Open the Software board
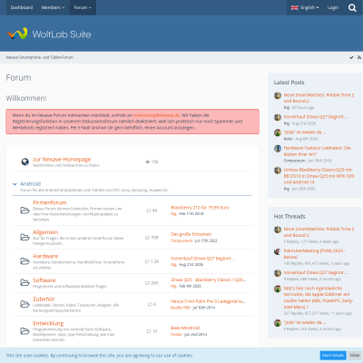Viewport: 363px width, 363px height. tap(44, 280)
